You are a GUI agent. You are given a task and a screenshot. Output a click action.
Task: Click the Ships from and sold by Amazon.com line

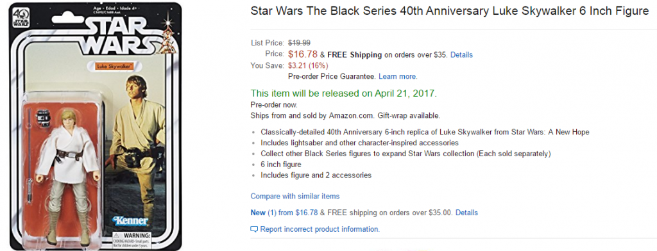click(x=345, y=115)
